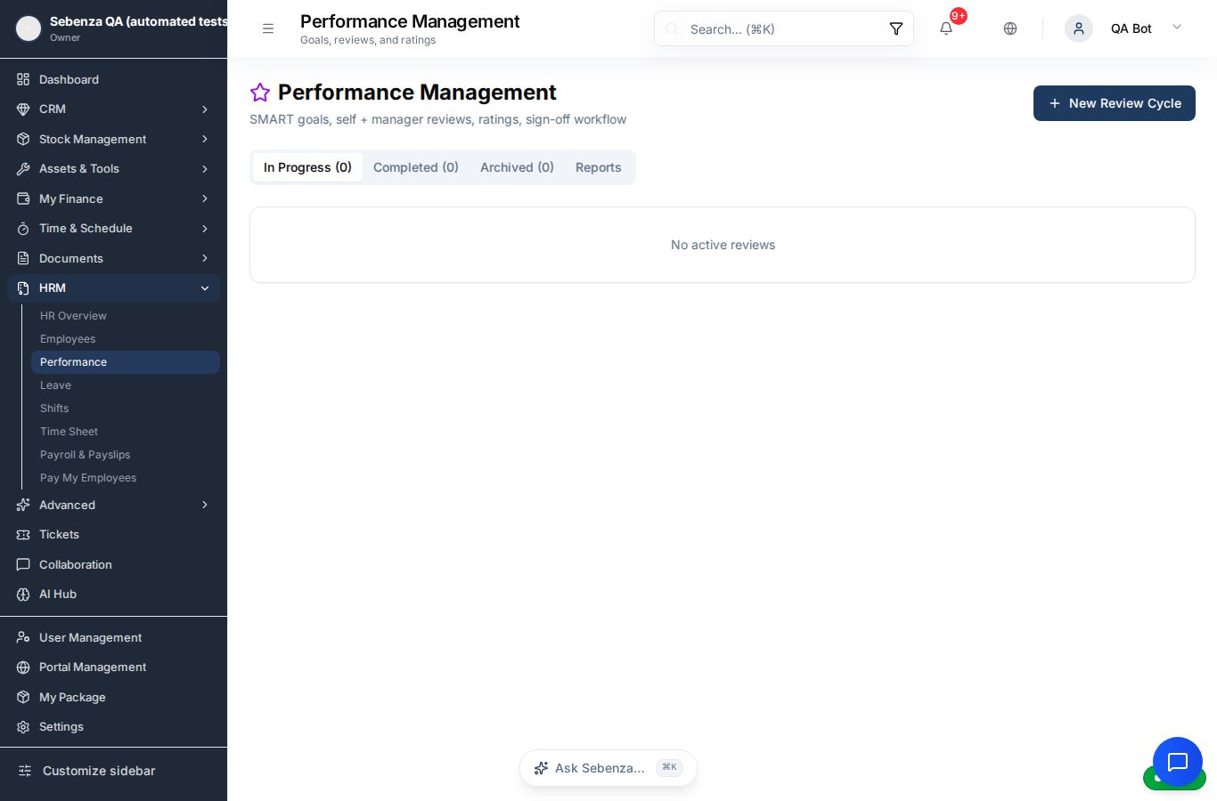Click the Dashboard grid icon

point(23,79)
